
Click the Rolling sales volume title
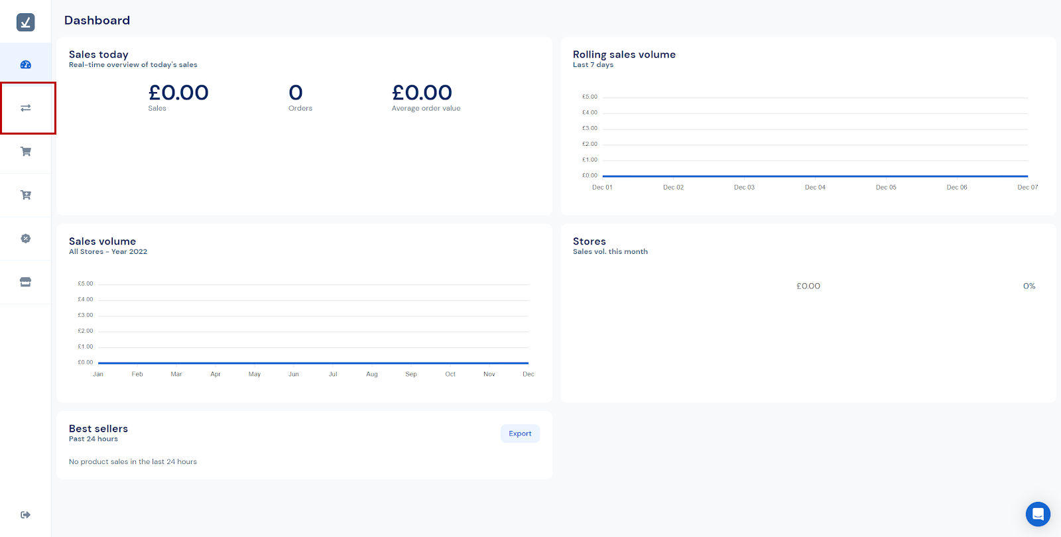[624, 54]
